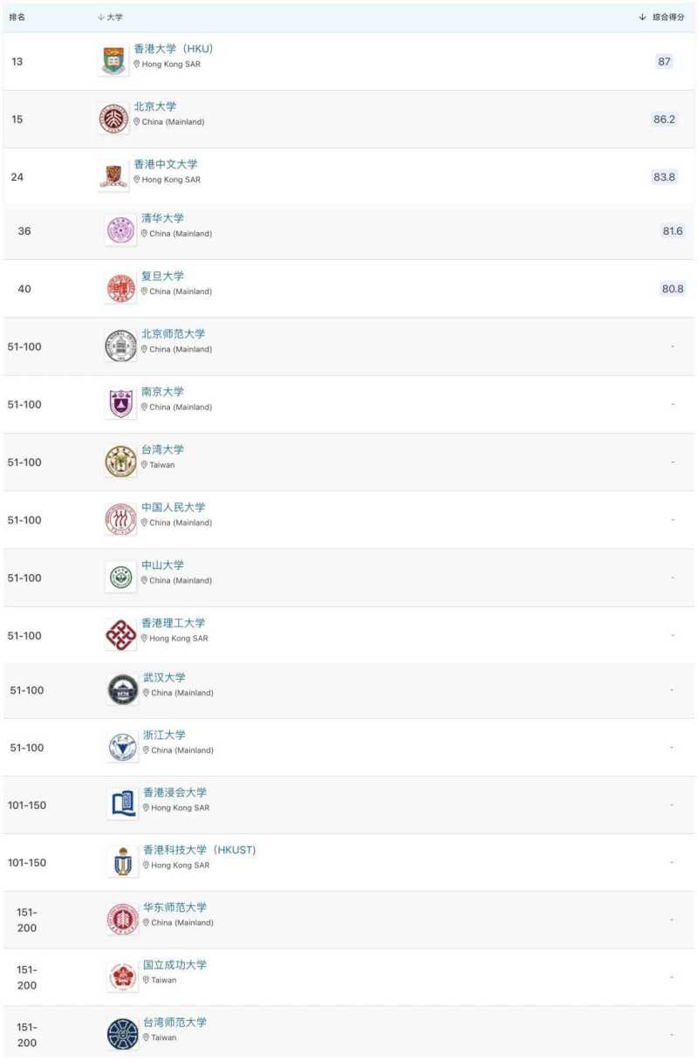Click the 清华大学 purple seal logo

120,230
